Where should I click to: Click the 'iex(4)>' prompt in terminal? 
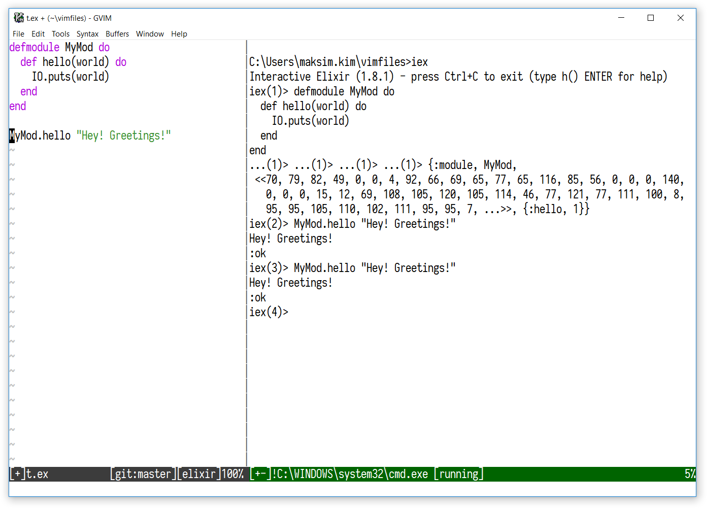[x=269, y=312]
